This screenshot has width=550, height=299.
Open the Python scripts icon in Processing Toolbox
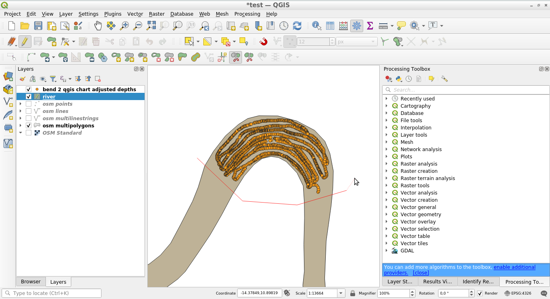click(399, 79)
